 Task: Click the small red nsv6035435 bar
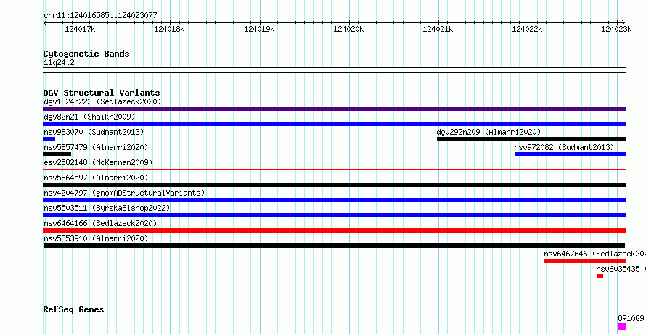point(600,276)
